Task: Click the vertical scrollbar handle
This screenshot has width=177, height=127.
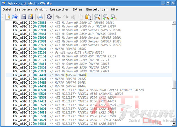Action: click(174, 84)
